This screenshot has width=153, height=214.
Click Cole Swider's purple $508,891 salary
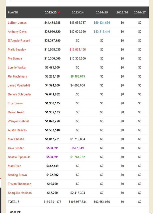click(x=52, y=148)
